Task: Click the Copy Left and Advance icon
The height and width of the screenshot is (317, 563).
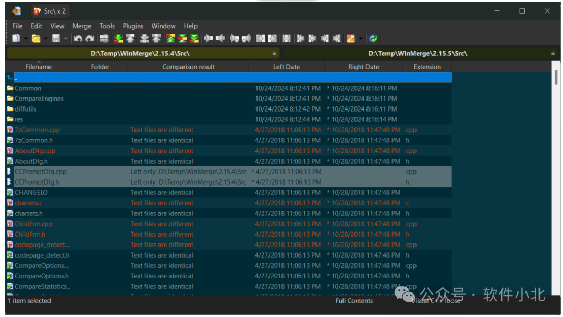Action: (246, 39)
